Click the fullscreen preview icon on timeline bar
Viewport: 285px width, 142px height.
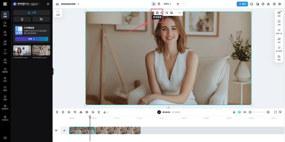coord(275,112)
